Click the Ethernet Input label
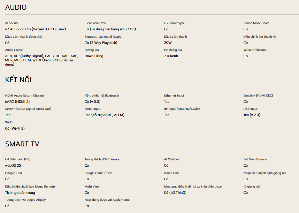Image resolution: width=299 pixels, height=213 pixels. coord(174,96)
